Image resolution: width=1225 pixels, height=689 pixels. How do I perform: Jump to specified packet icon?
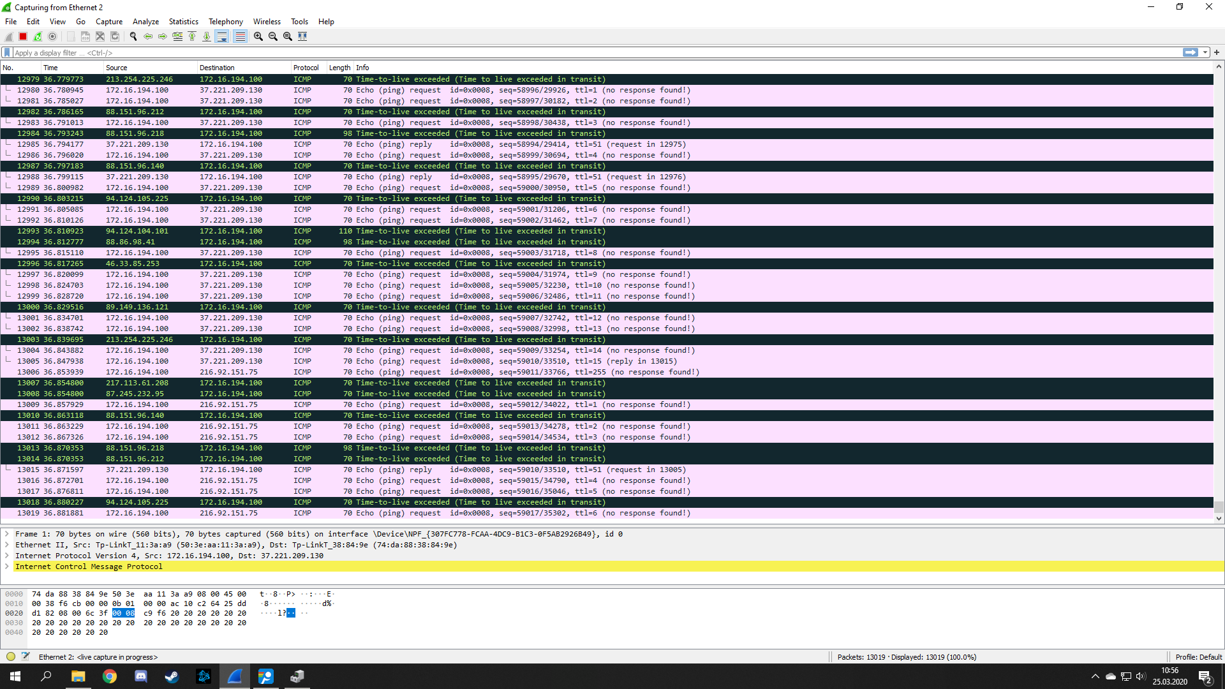[177, 36]
